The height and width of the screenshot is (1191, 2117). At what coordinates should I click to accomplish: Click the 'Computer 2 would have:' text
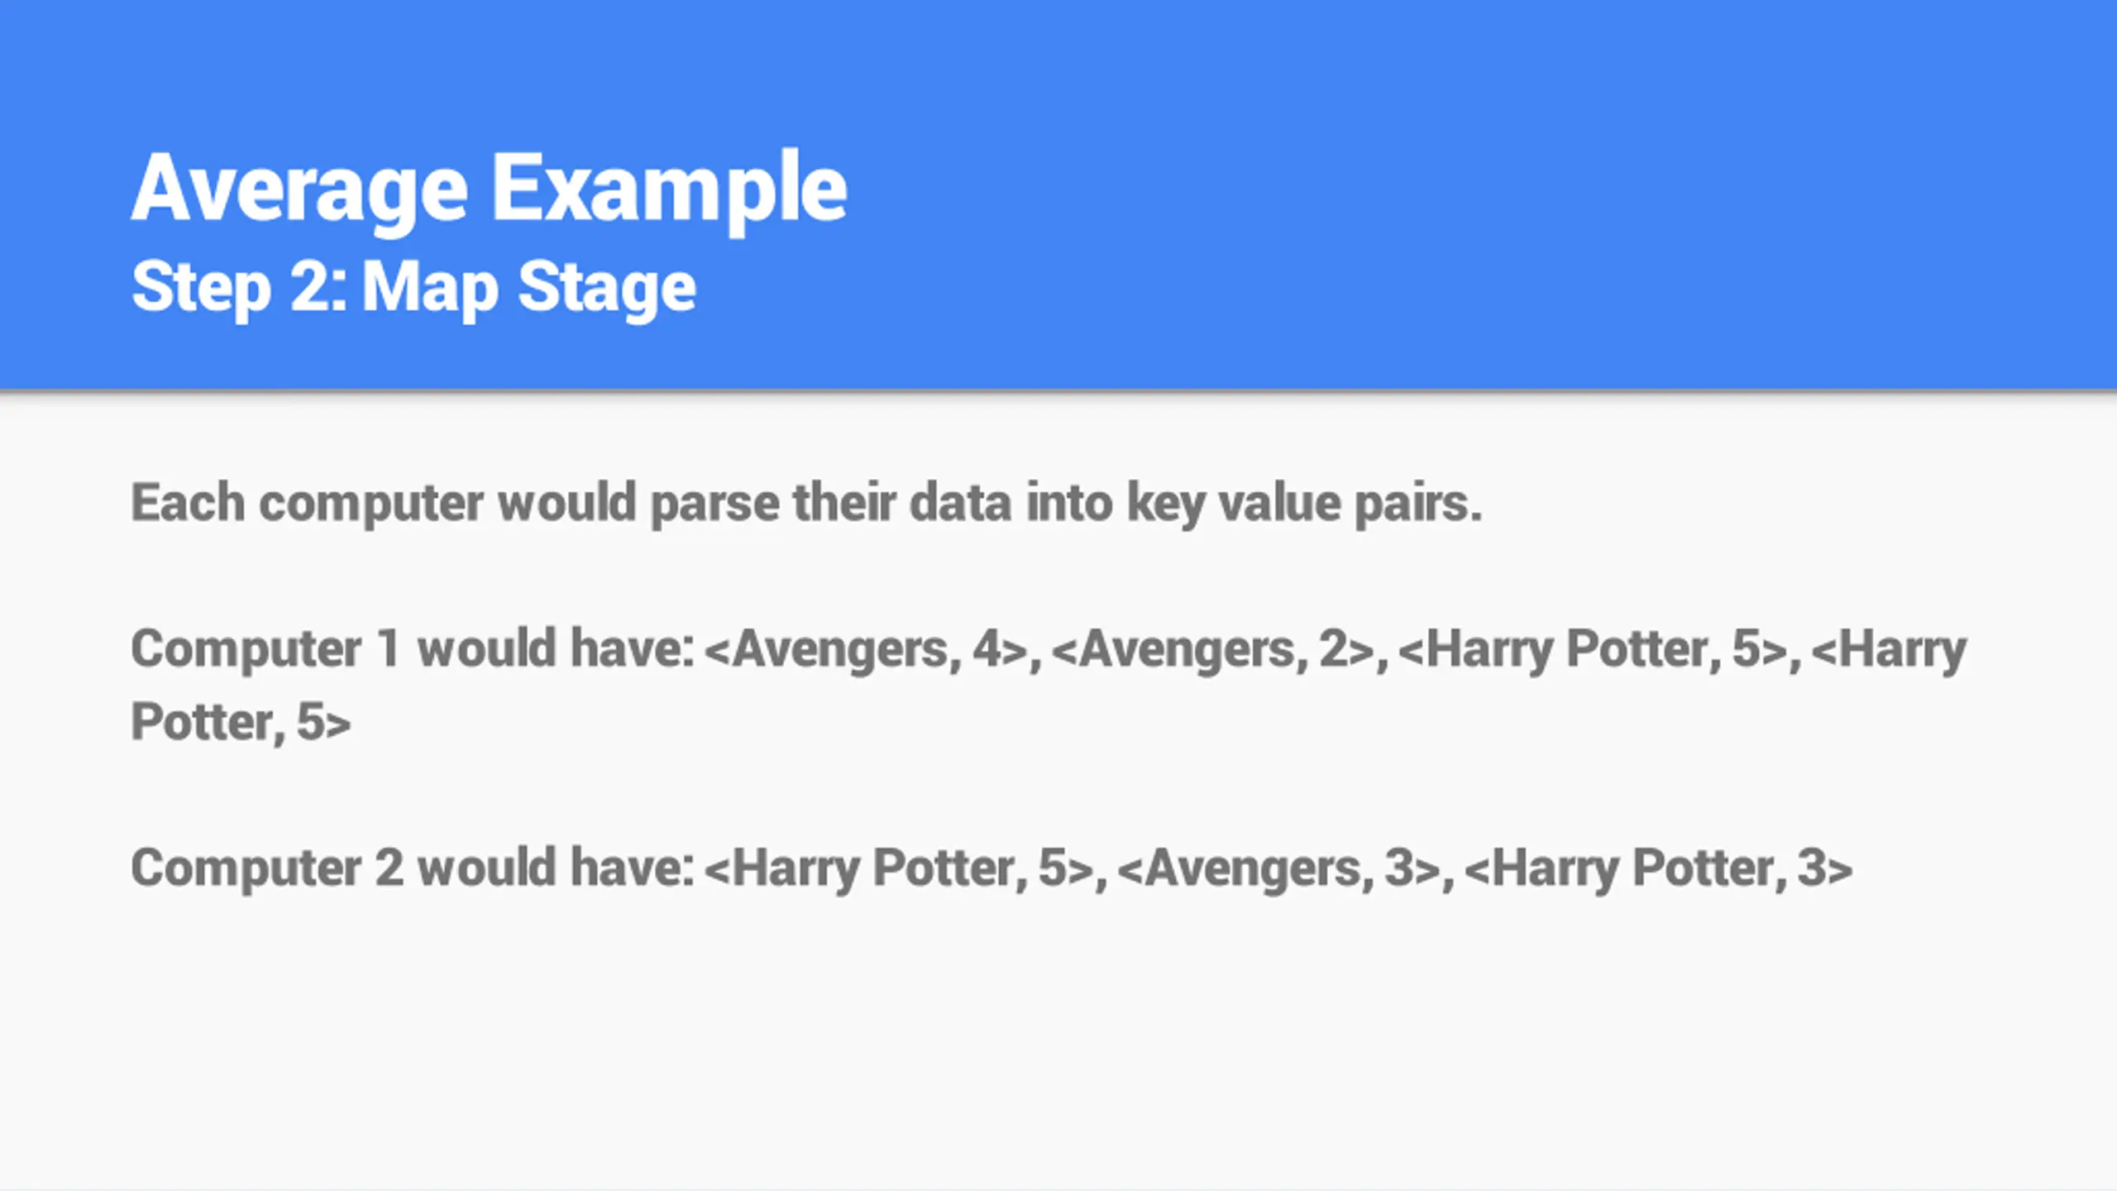tap(413, 868)
